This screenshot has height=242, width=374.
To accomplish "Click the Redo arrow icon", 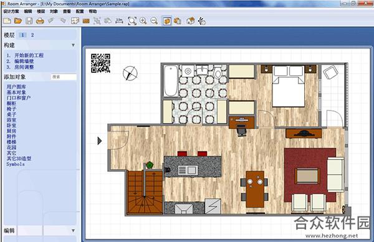I will [x=62, y=21].
